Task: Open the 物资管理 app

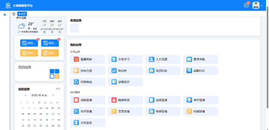Action: [163, 111]
